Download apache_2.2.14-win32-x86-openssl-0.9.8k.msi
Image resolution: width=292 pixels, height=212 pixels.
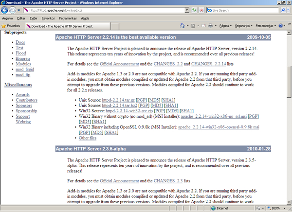[x=219, y=127]
